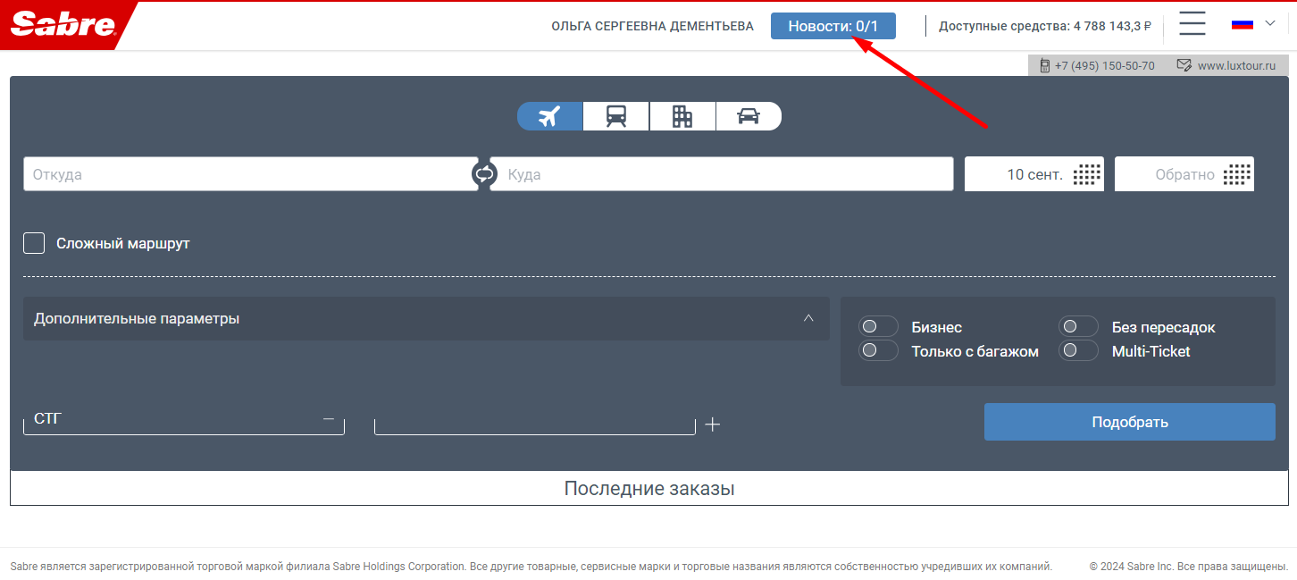Click the Откуда origin input field

pyautogui.click(x=250, y=174)
